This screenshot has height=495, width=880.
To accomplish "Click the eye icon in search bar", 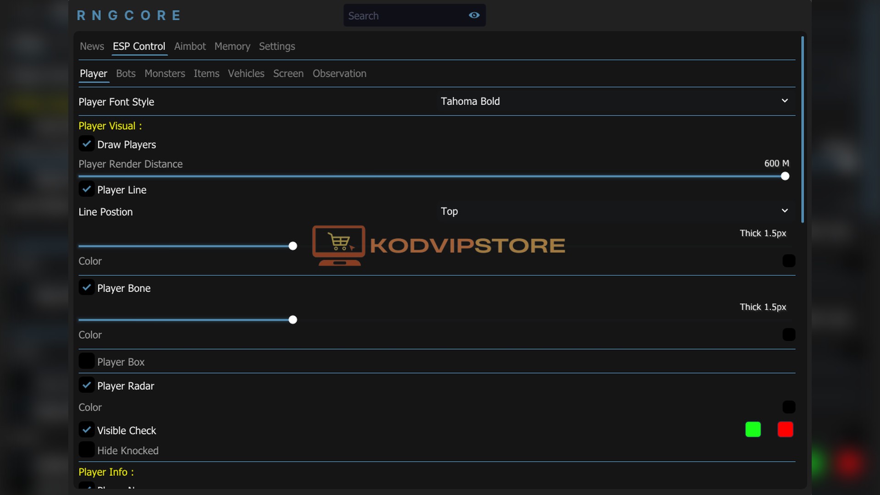I will coord(474,15).
